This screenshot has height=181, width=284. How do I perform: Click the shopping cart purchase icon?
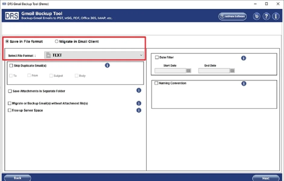click(256, 16)
